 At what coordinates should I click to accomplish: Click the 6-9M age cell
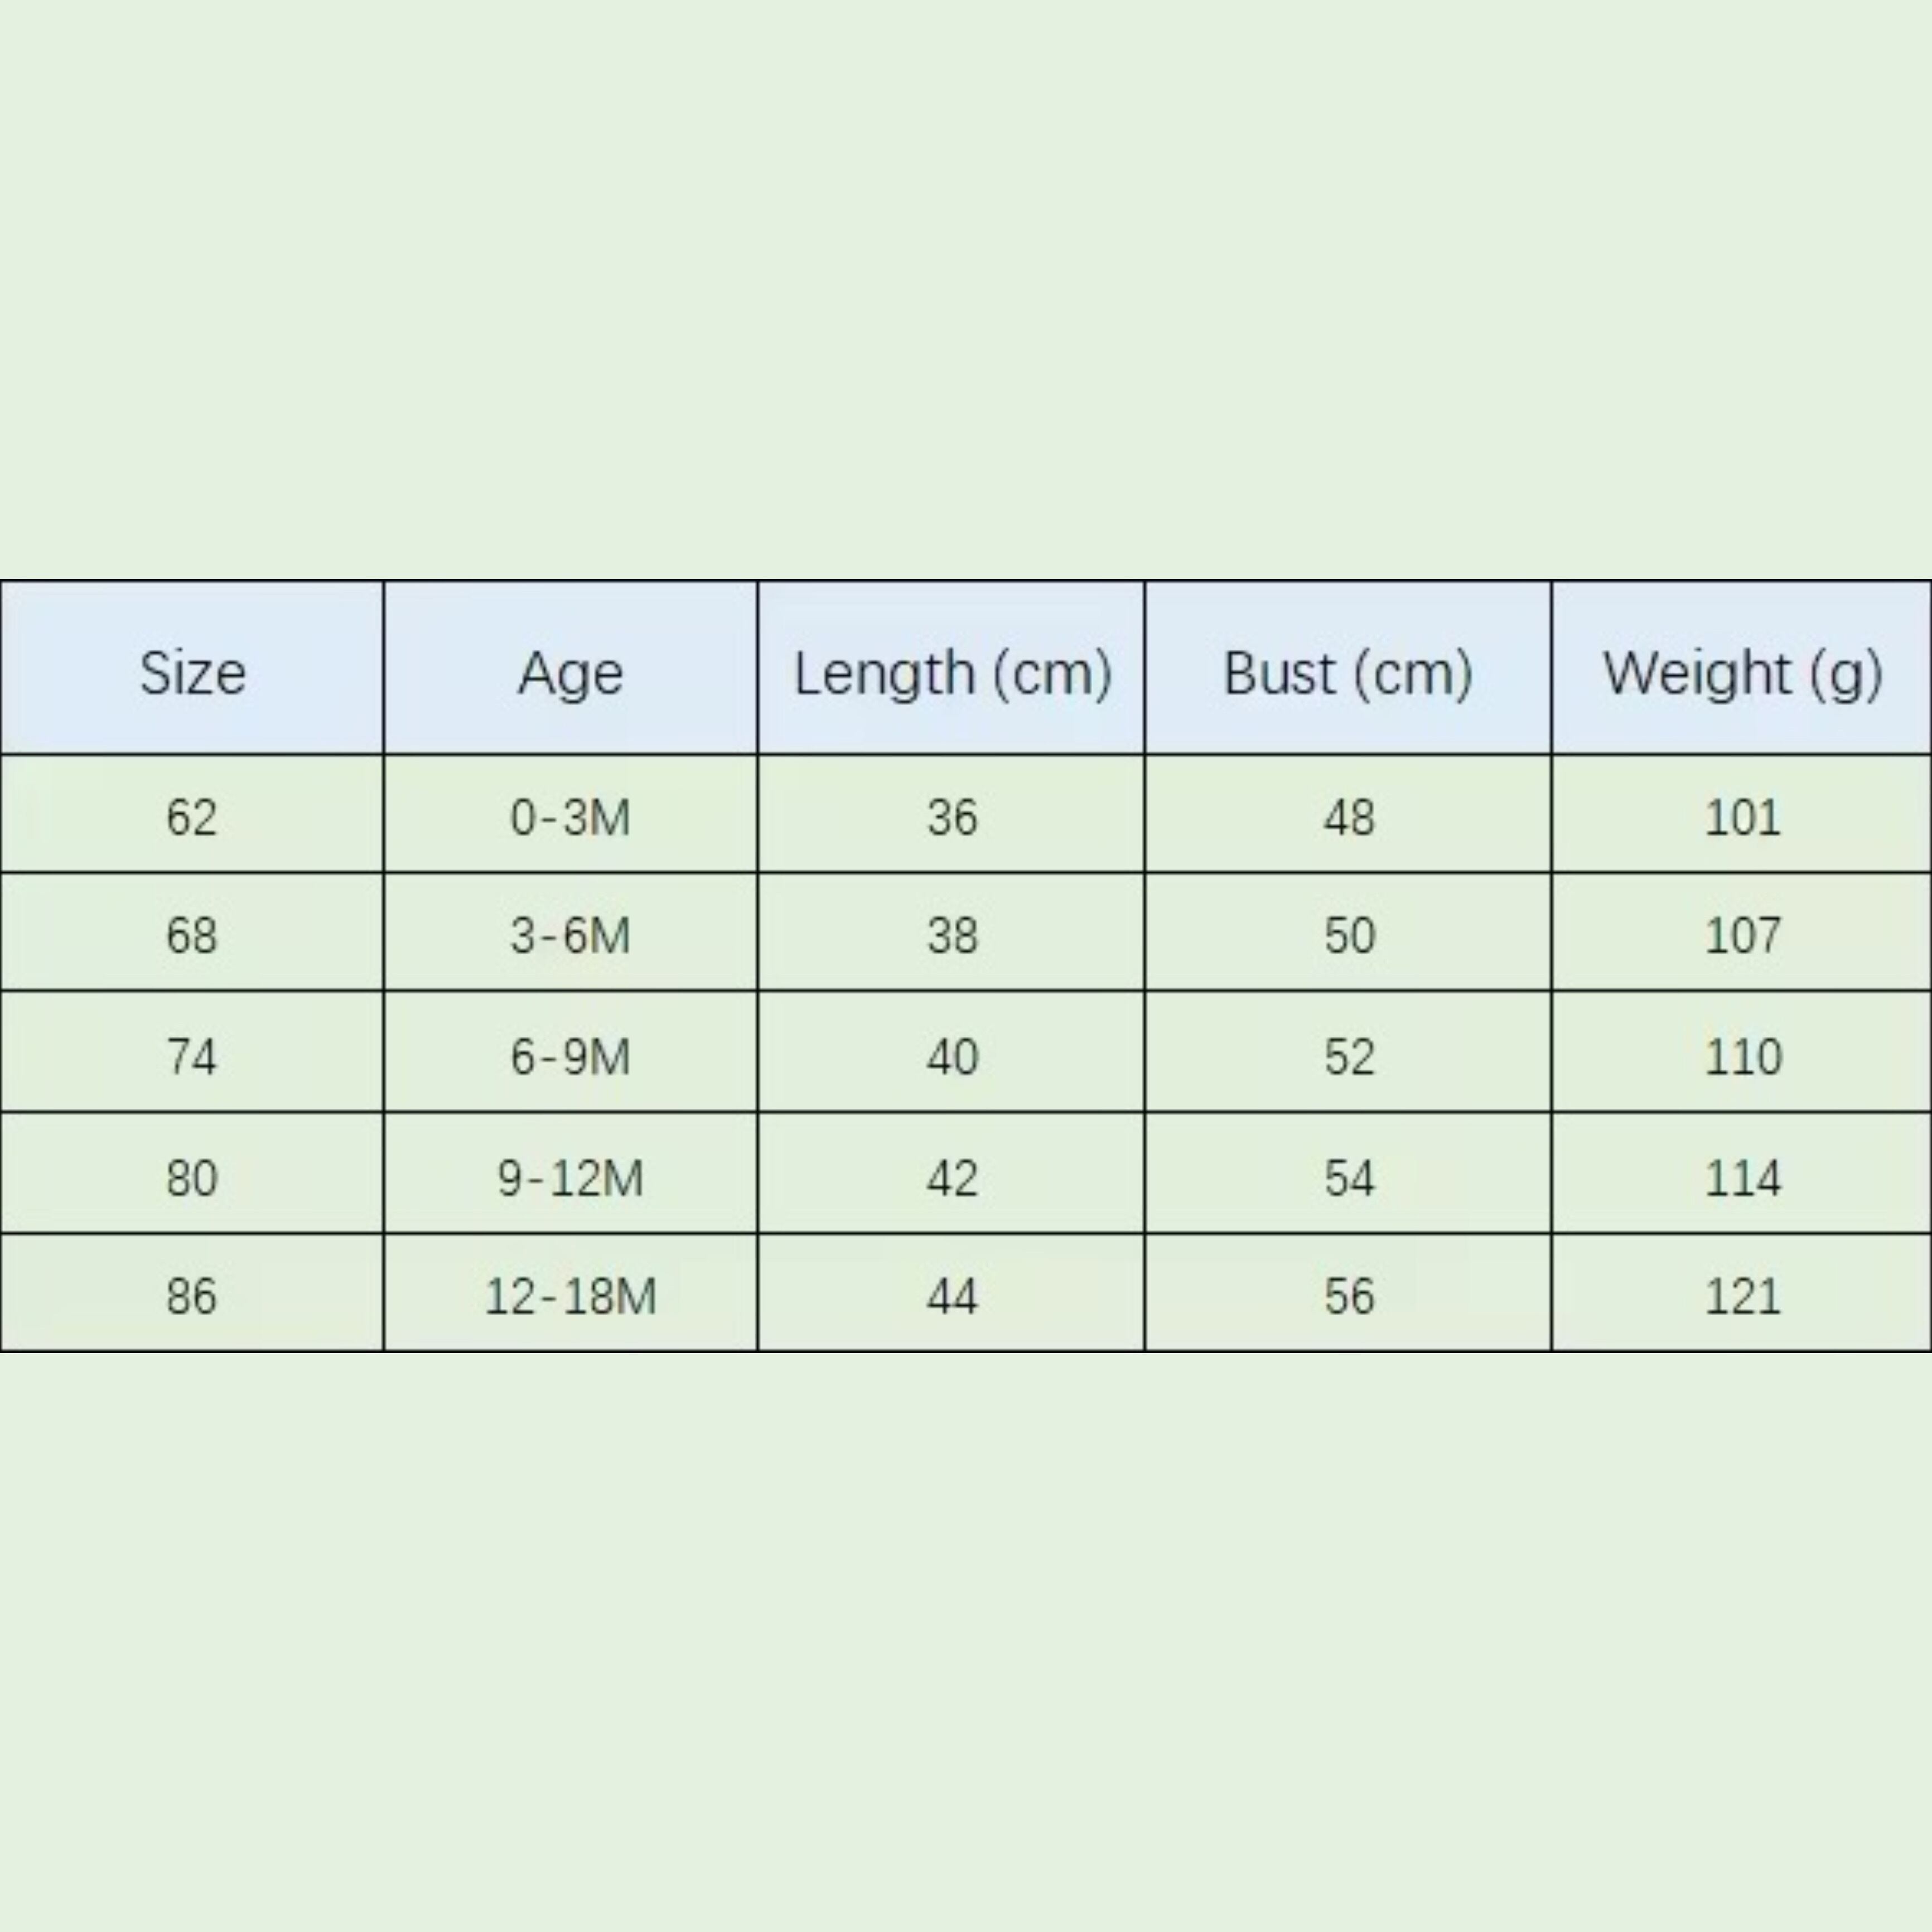point(570,1056)
